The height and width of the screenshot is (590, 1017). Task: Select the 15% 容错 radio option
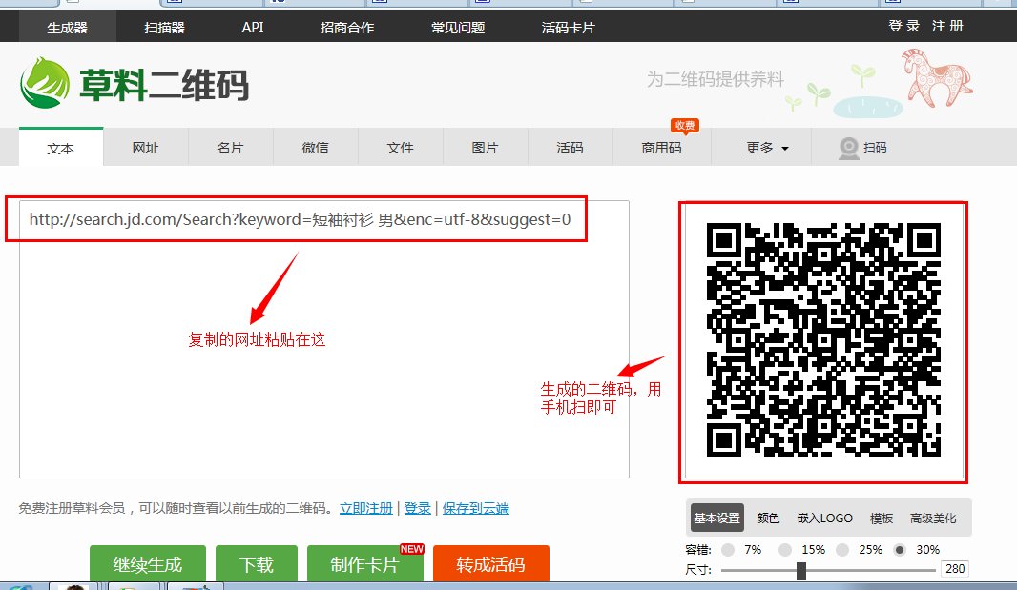784,549
